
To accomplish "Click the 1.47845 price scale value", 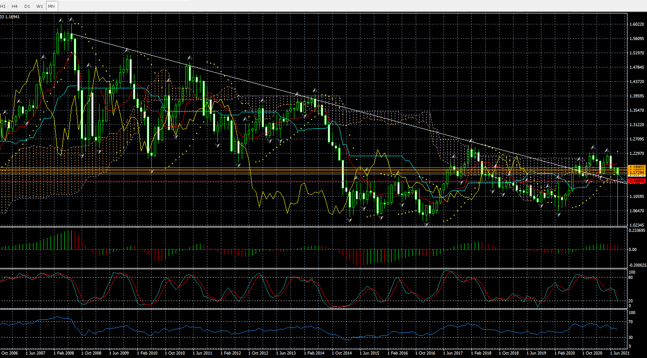I will coord(637,67).
